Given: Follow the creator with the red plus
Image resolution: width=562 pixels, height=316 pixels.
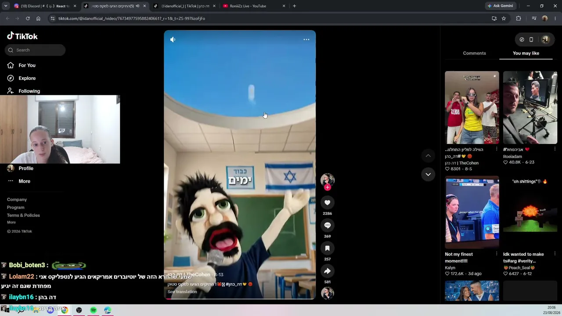Looking at the screenshot, I should 327,187.
